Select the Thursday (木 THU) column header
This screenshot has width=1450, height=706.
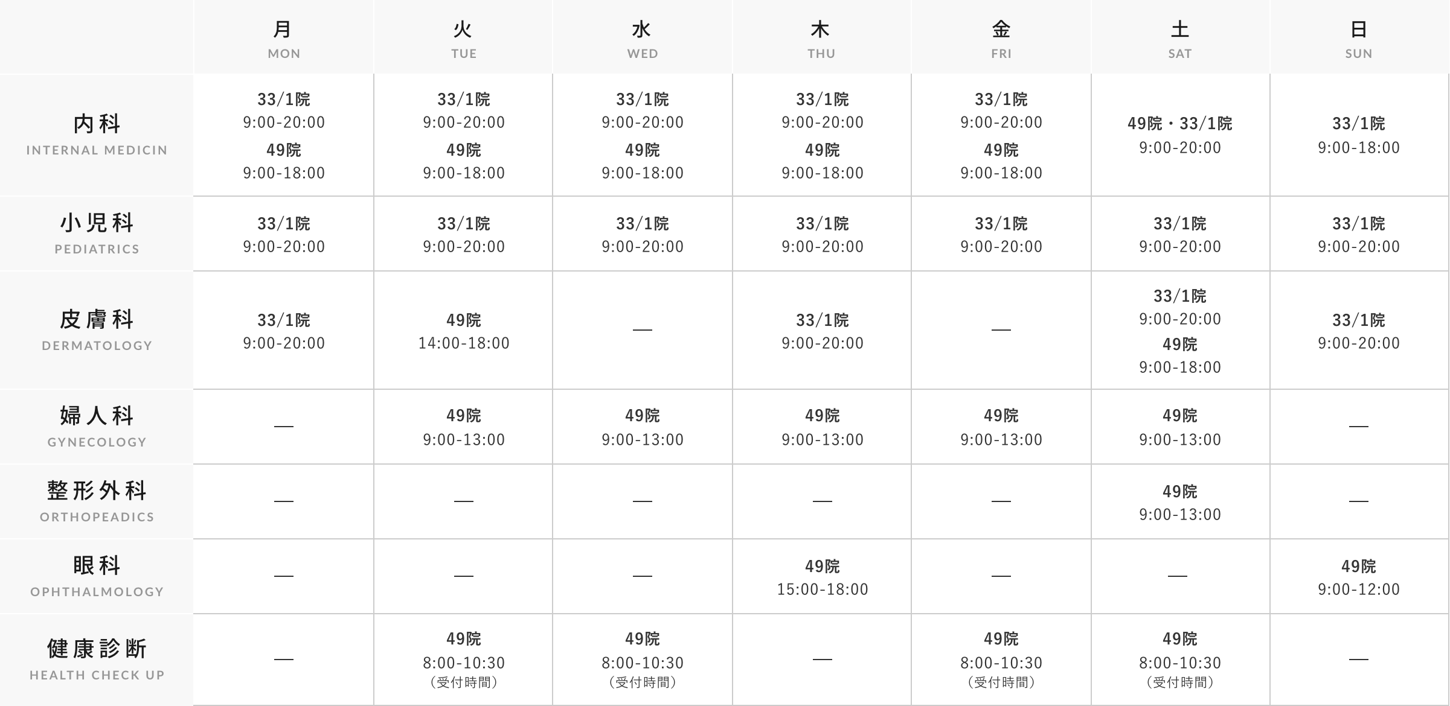821,39
